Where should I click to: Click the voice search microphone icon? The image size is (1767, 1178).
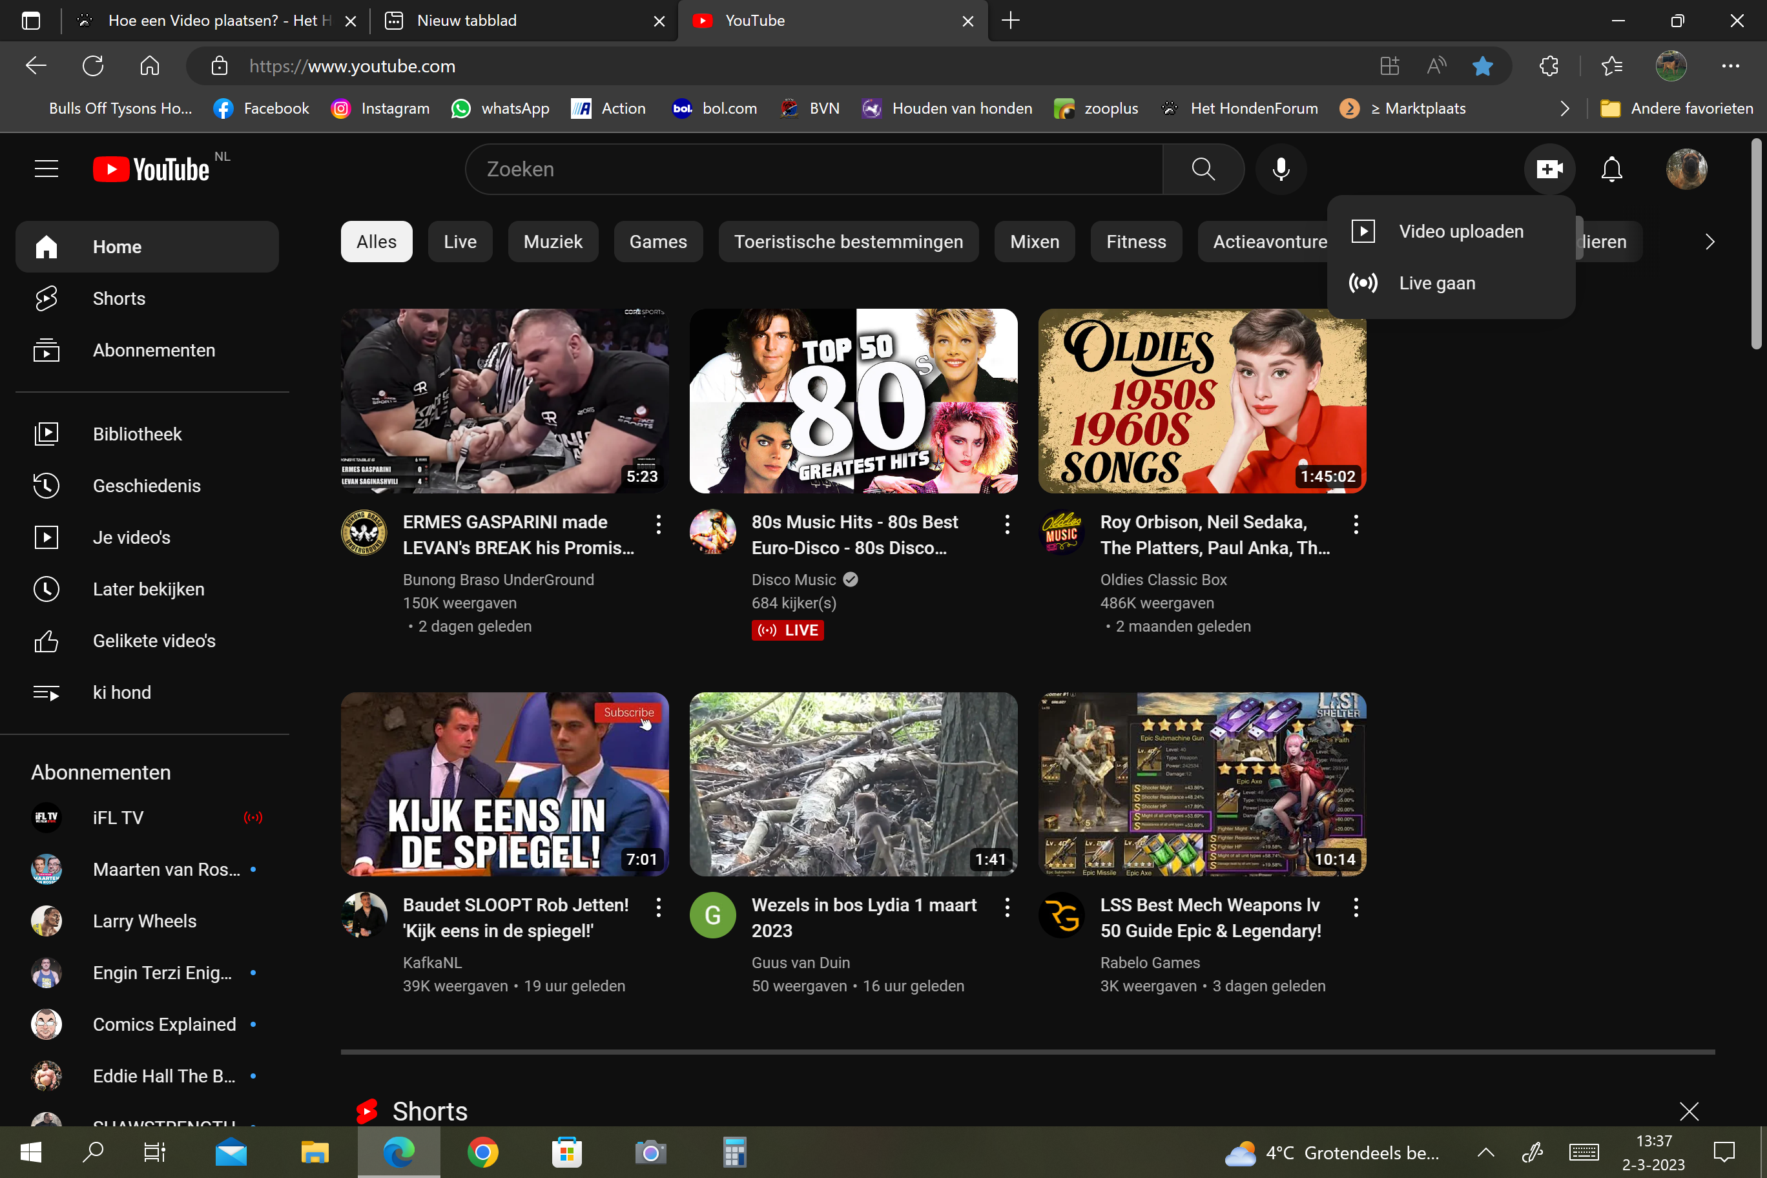click(1281, 169)
